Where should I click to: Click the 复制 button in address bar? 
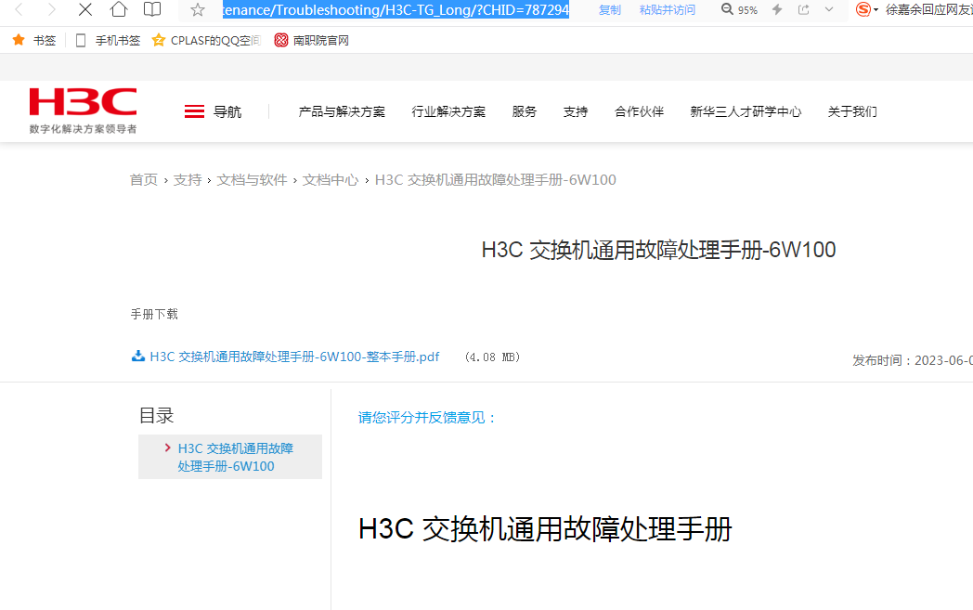(x=609, y=10)
